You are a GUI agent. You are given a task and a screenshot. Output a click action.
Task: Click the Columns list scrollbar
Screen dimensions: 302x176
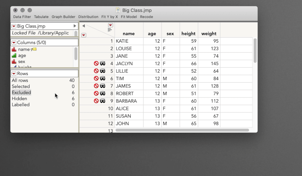click(76, 54)
